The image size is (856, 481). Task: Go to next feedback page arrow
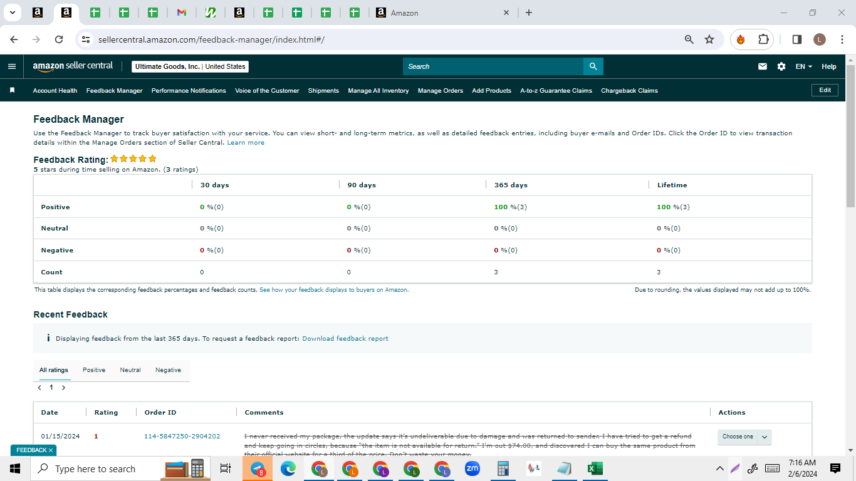point(63,388)
